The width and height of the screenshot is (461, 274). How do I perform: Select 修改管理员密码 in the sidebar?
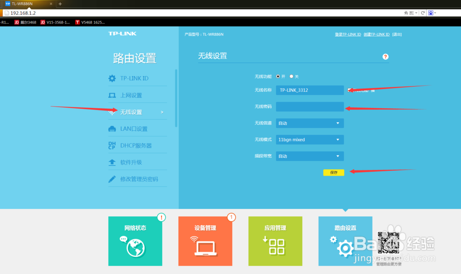139,179
